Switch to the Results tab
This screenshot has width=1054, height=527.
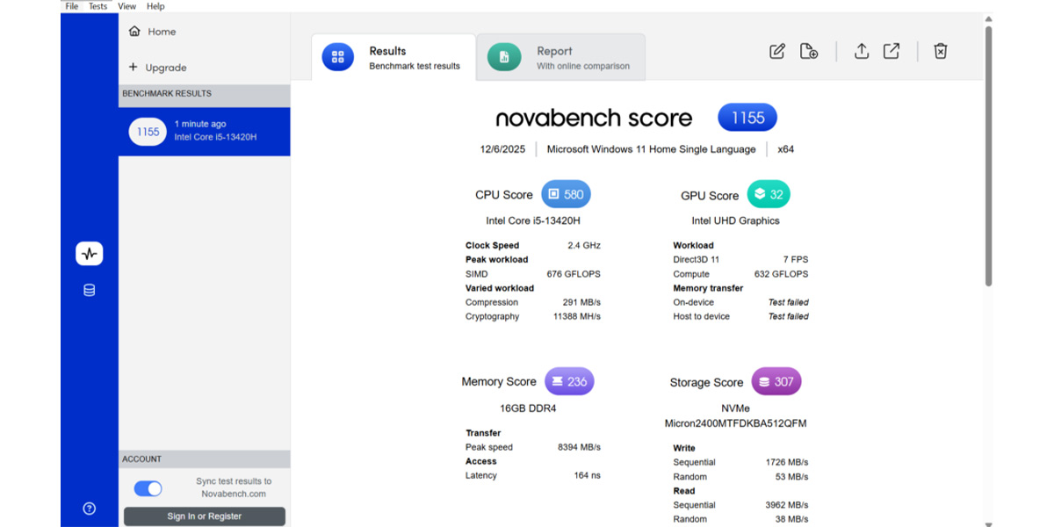pos(393,58)
